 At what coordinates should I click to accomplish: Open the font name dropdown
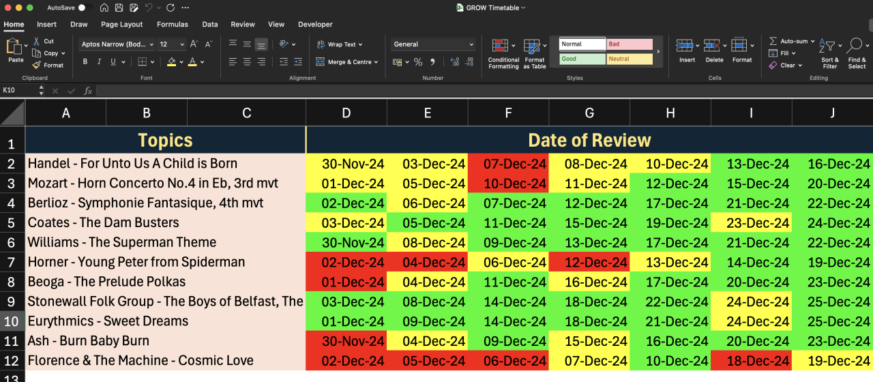(x=151, y=44)
